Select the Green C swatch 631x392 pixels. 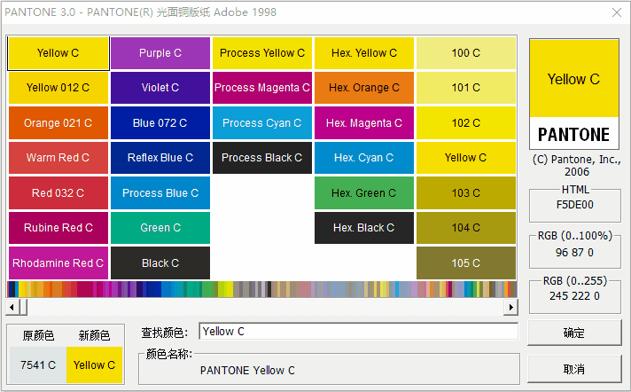tap(160, 228)
